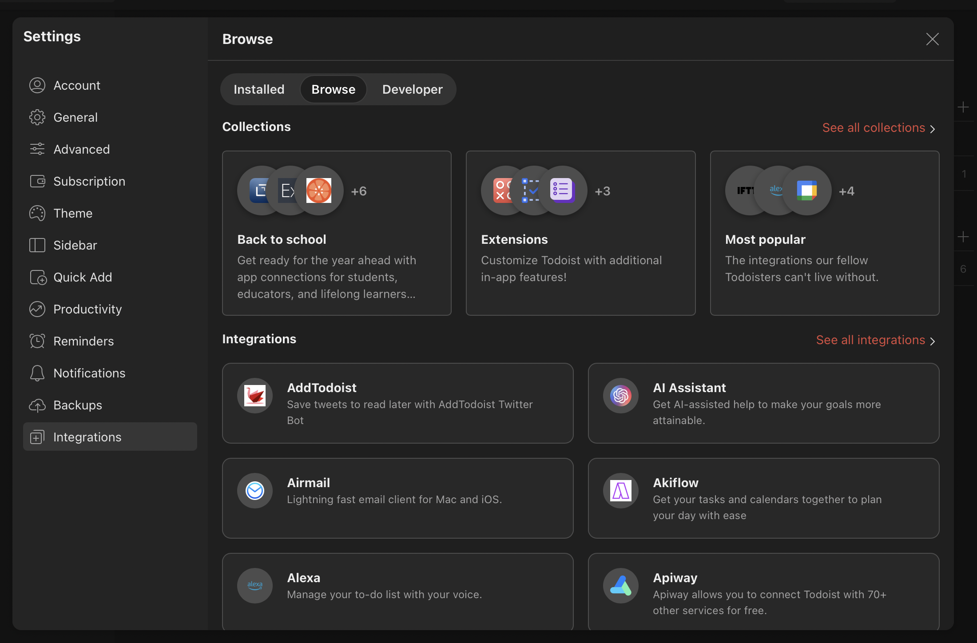
Task: Open the Akiflow integration icon
Action: pos(620,490)
